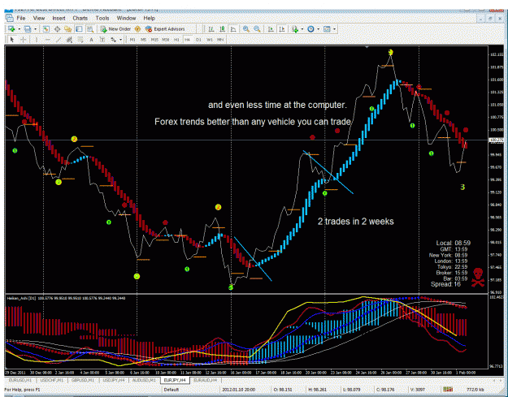508x397 pixels.
Task: Switch to Candlesticks chart display
Action: [222, 29]
